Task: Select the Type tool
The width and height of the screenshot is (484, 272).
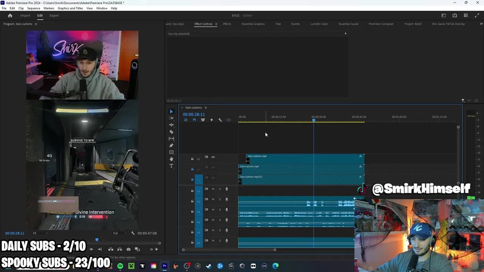Action: pos(171,166)
